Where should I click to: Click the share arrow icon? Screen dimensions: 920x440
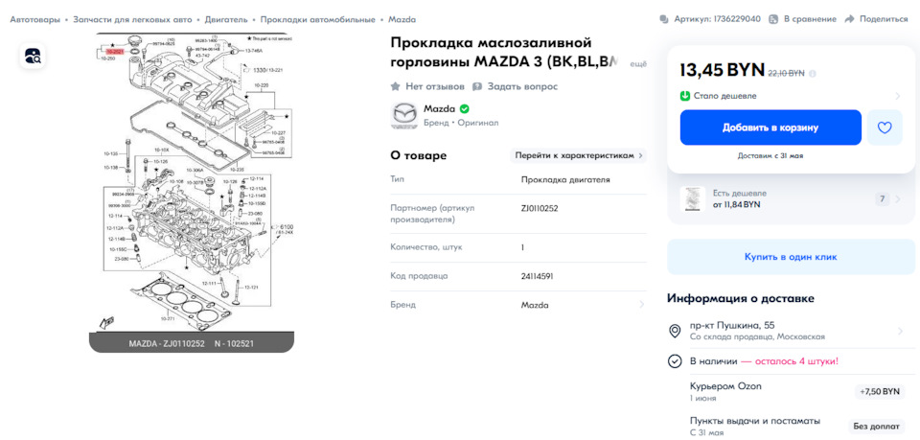[x=849, y=19]
